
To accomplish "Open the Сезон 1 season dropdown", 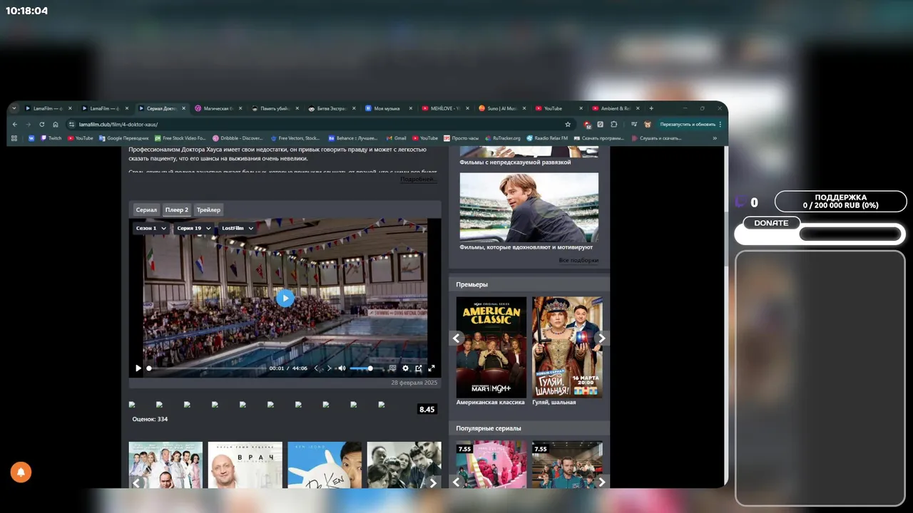I will click(151, 228).
